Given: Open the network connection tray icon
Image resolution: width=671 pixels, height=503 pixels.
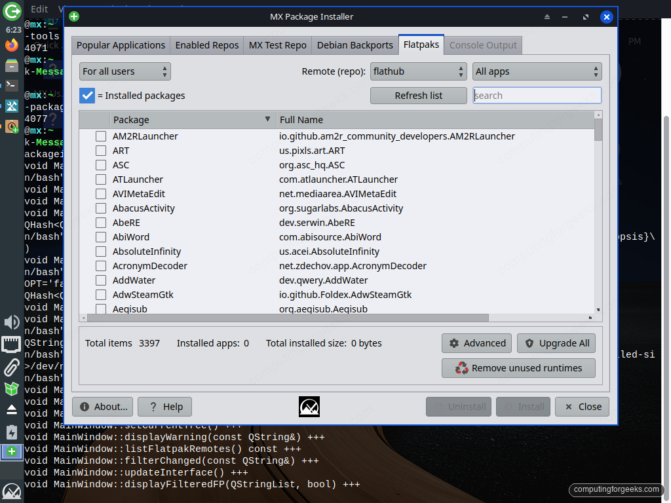Looking at the screenshot, I should (x=12, y=345).
